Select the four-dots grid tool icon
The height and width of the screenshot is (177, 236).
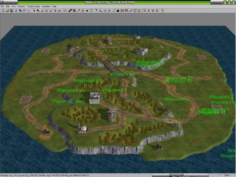tap(139, 11)
